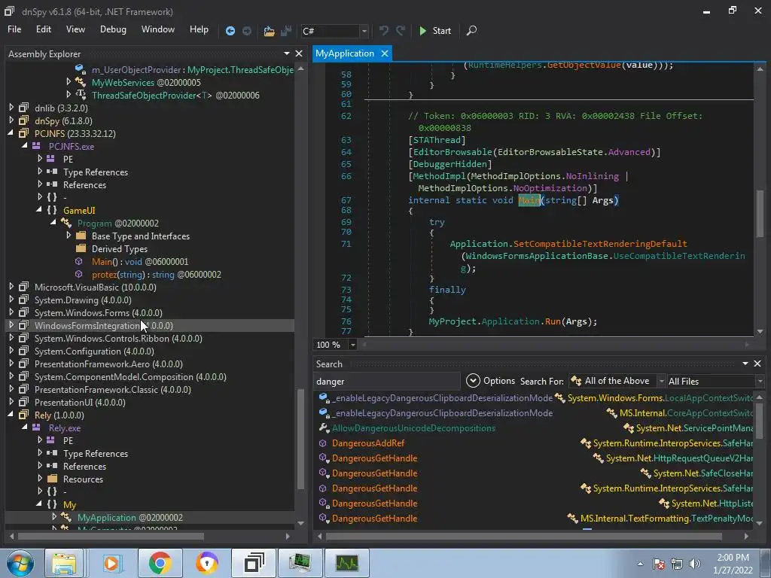Open Assembly Explorer window position menu arrow

287,53
